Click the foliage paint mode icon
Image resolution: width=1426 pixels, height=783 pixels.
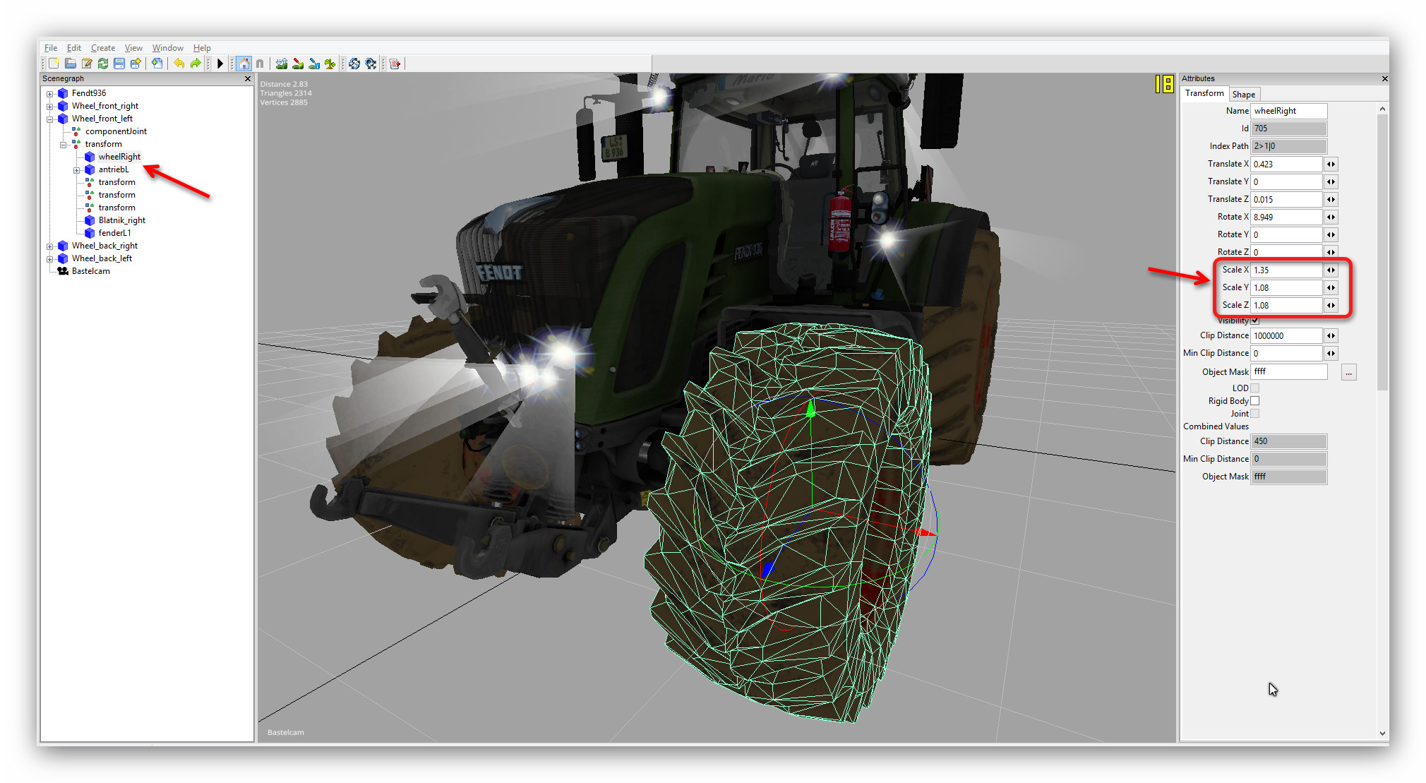(x=330, y=64)
